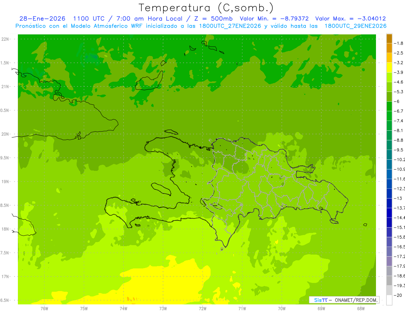Click the -2.5 legend value
Screen dimensions: 405x313
pos(399,53)
